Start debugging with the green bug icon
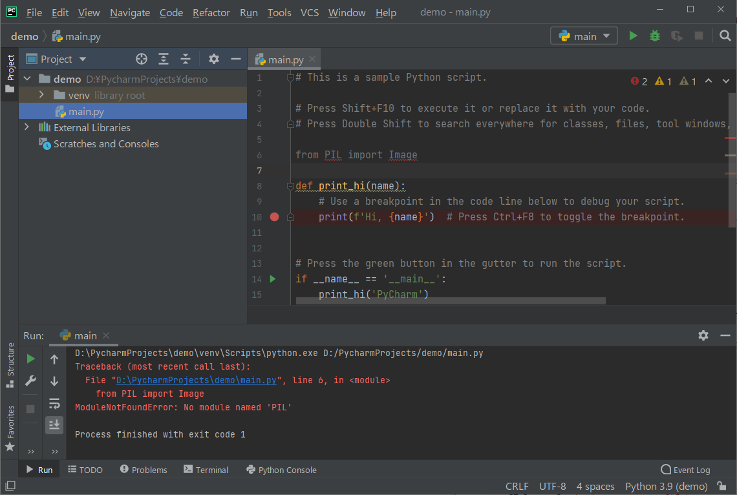 655,36
